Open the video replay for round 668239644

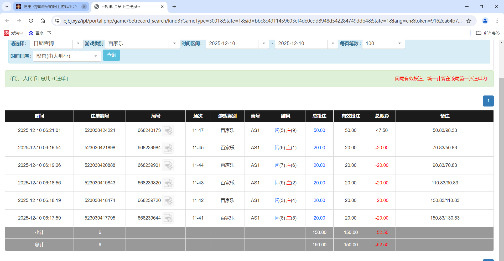click(168, 218)
